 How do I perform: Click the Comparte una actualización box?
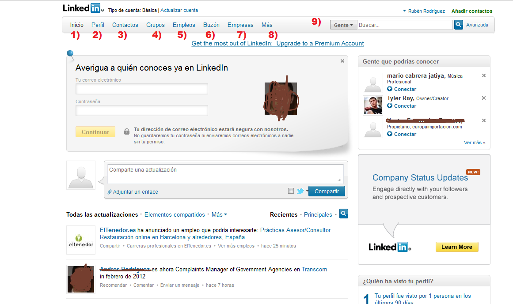coord(225,174)
